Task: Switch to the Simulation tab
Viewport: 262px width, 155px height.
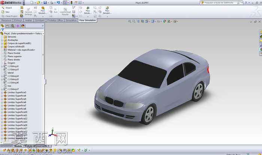Action: (71, 20)
